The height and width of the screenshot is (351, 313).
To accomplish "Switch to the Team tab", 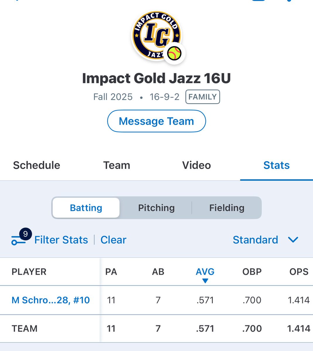I will tap(117, 165).
